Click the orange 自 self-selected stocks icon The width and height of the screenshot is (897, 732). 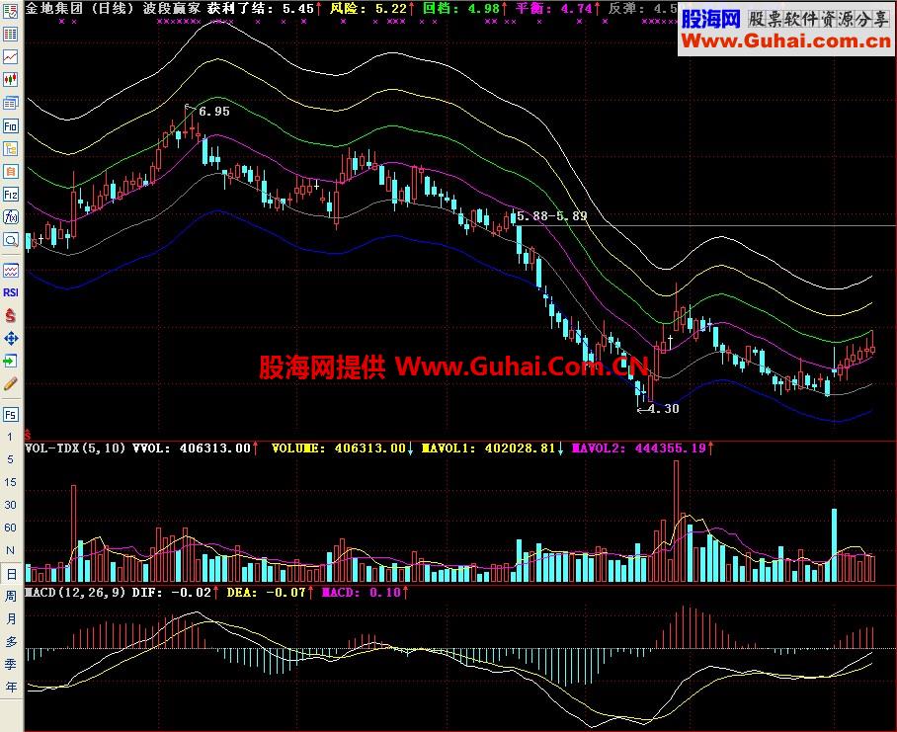(10, 172)
